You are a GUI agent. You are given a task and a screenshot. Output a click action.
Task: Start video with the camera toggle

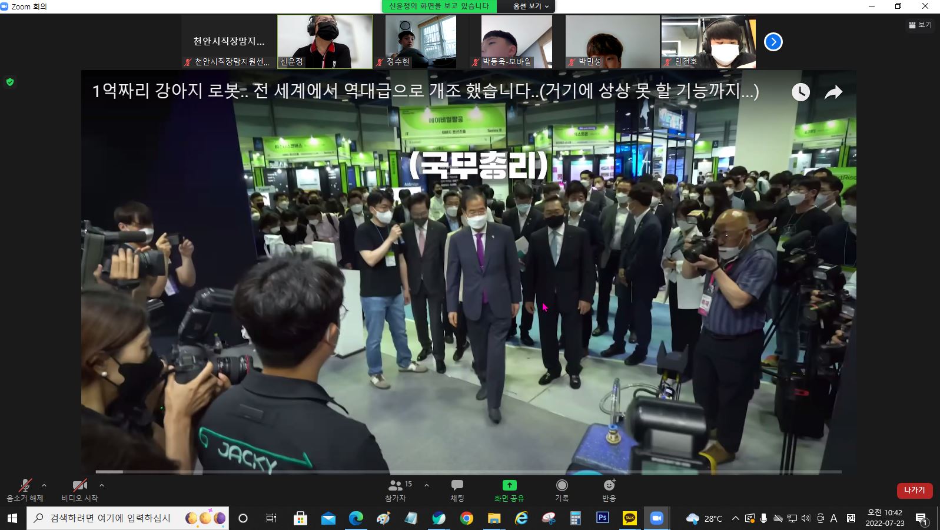79,486
